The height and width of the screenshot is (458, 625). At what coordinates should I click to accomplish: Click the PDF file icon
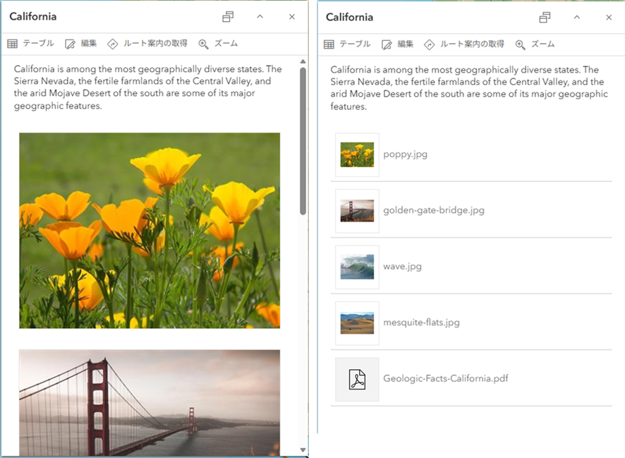tap(357, 379)
